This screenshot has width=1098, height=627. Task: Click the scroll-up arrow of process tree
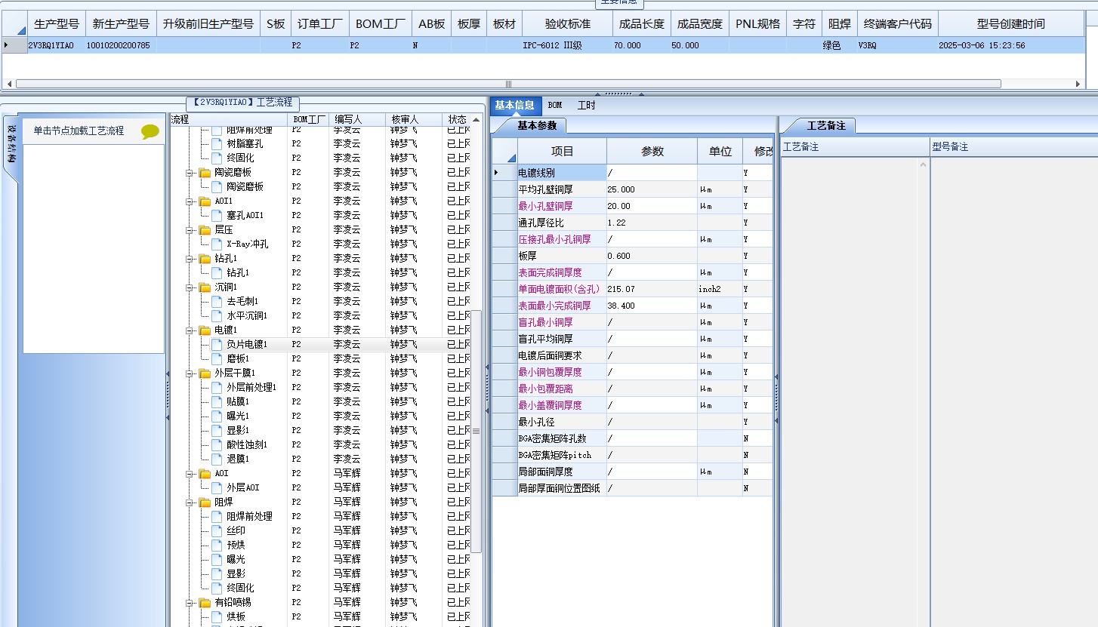(476, 119)
